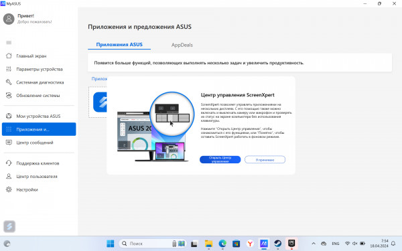
Task: Click the taskbar search box Поиск
Action: [x=153, y=244]
